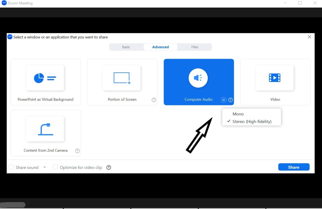Click the Optimize for video clip label
This screenshot has width=322, height=209.
pos(81,168)
